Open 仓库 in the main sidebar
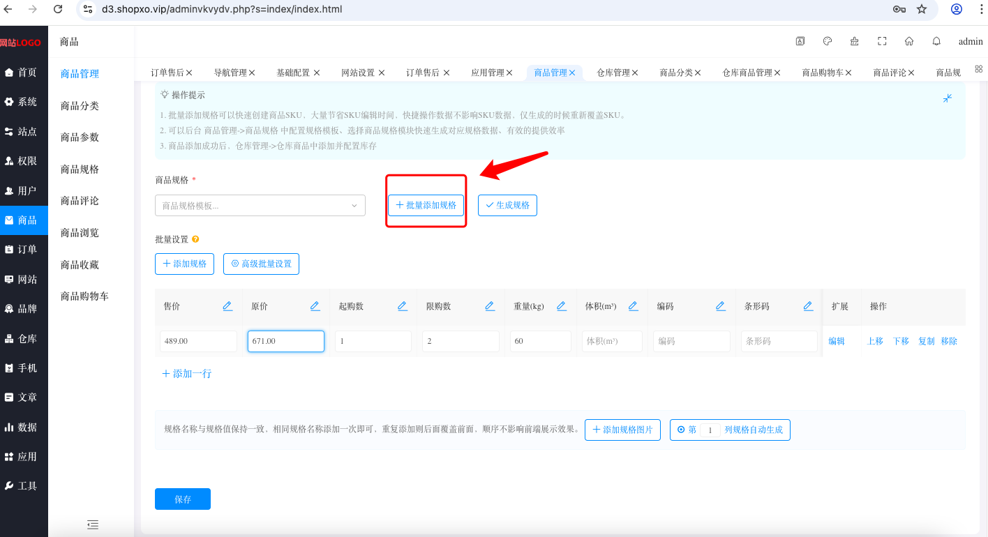Screen dimensions: 988x537 tap(24, 338)
